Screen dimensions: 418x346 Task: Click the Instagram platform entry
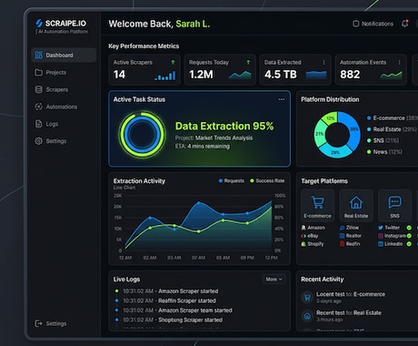[x=392, y=236]
